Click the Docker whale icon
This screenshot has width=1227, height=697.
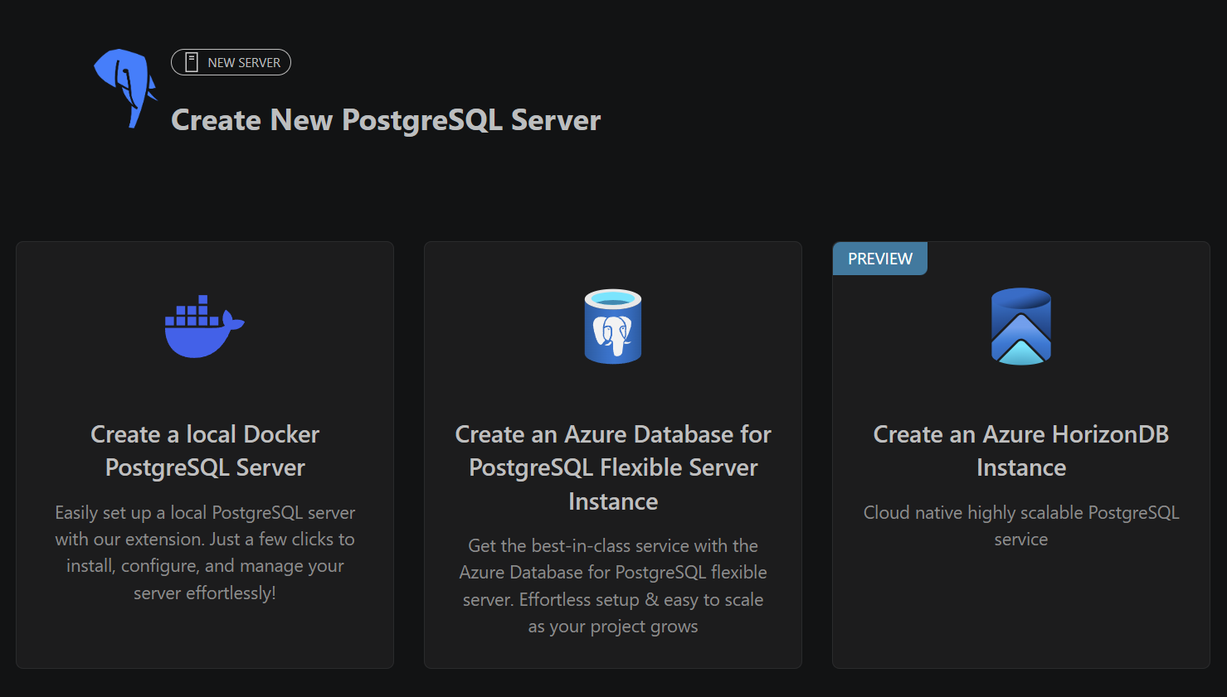click(x=204, y=327)
